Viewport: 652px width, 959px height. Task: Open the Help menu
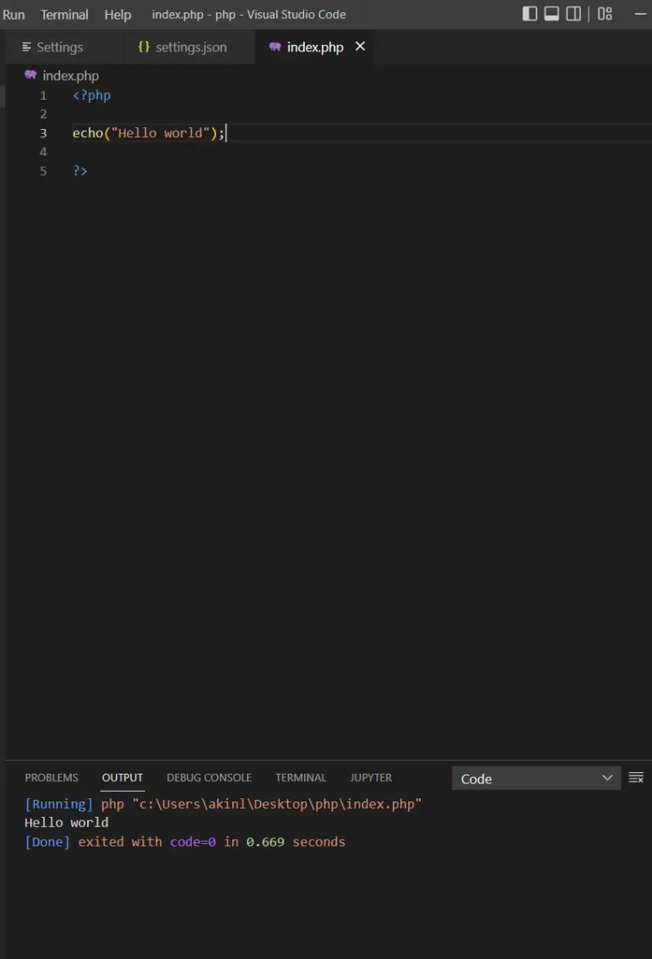coord(117,14)
